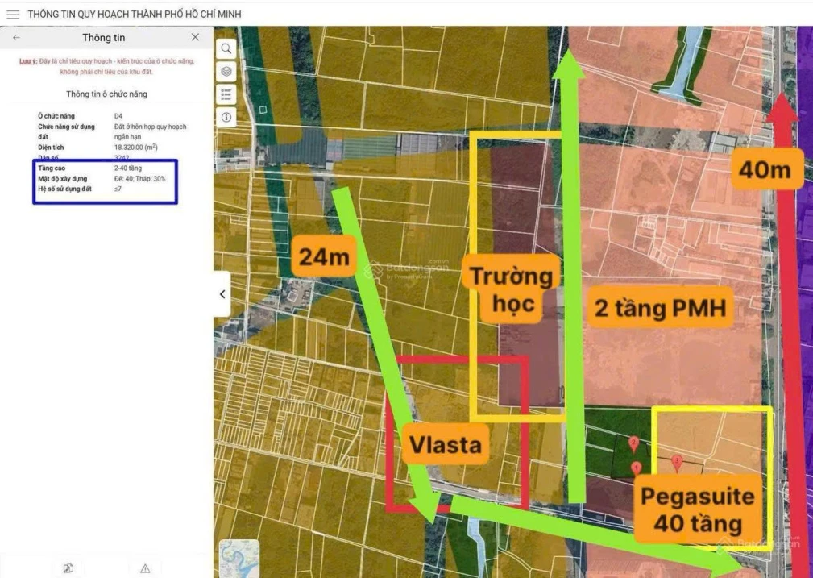
Task: Select red map pin number 3
Action: [x=677, y=462]
